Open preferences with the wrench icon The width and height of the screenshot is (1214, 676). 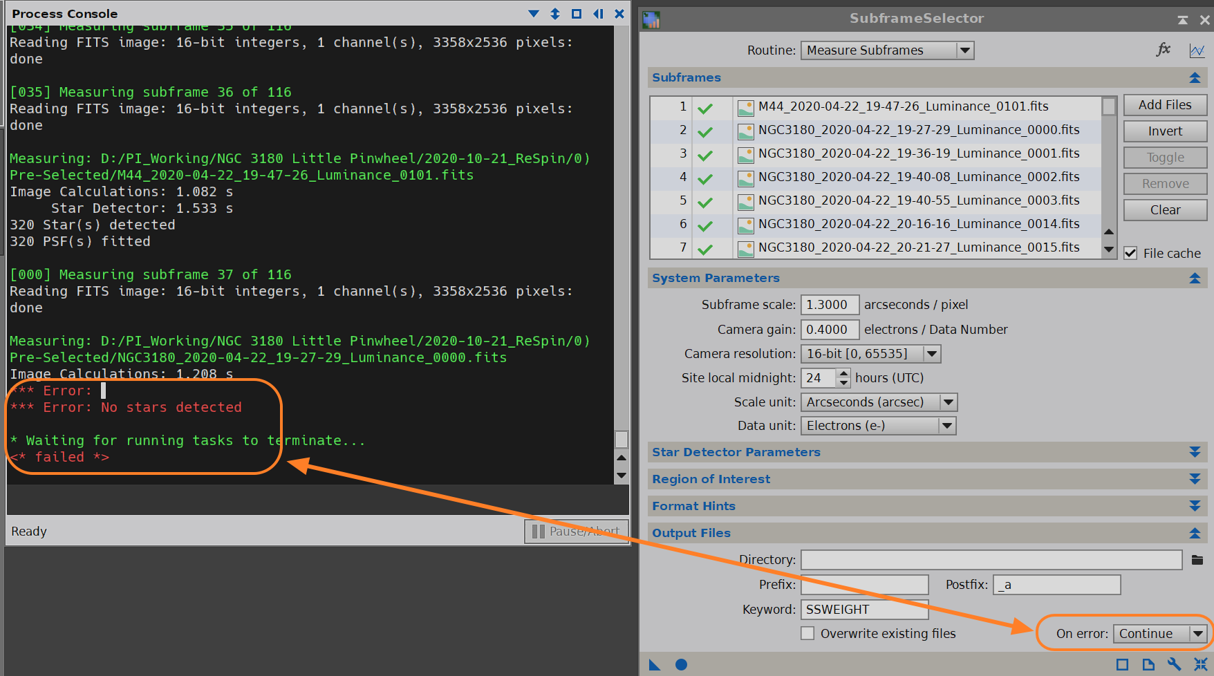click(x=1174, y=664)
